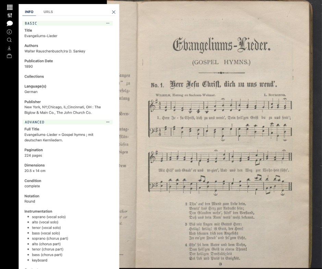The image size is (322, 269).
Task: Click the BASIC section header
Action: [31, 23]
